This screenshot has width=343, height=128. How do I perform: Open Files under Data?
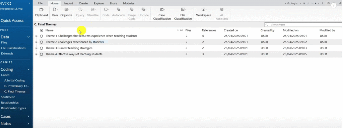[4, 43]
